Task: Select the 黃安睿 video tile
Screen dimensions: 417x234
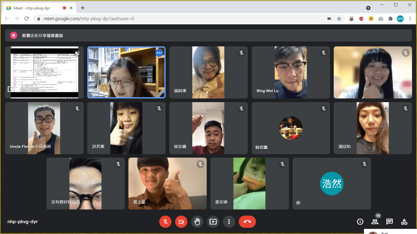Action: pyautogui.click(x=250, y=184)
